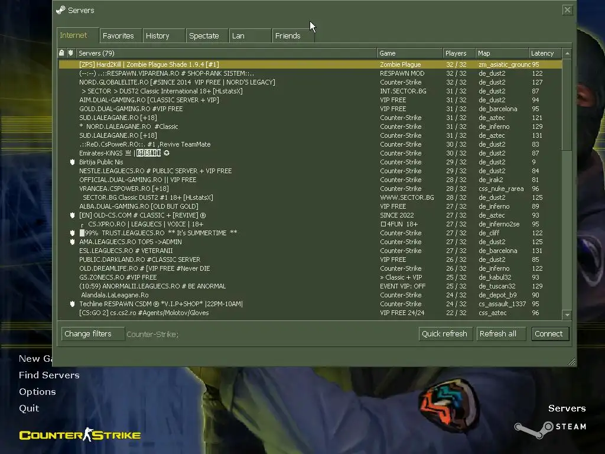605x454 pixels.
Task: Select ALBA.DUAL-GAMING.RO [OLD BUT GOLD] server
Action: [x=310, y=206]
